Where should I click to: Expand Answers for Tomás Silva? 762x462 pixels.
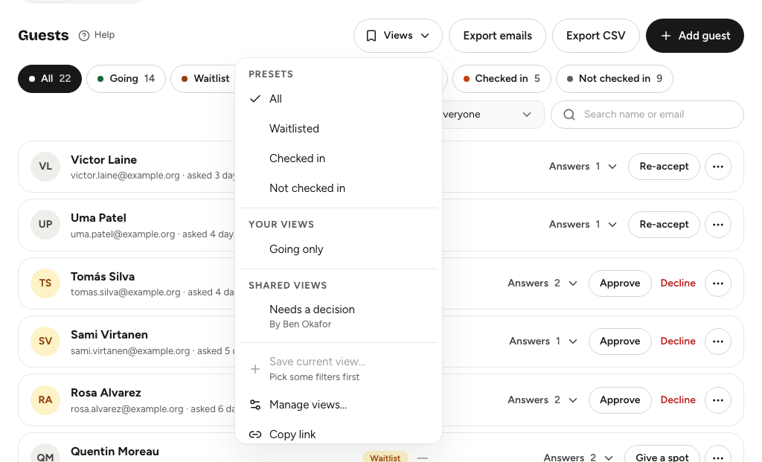coord(542,283)
